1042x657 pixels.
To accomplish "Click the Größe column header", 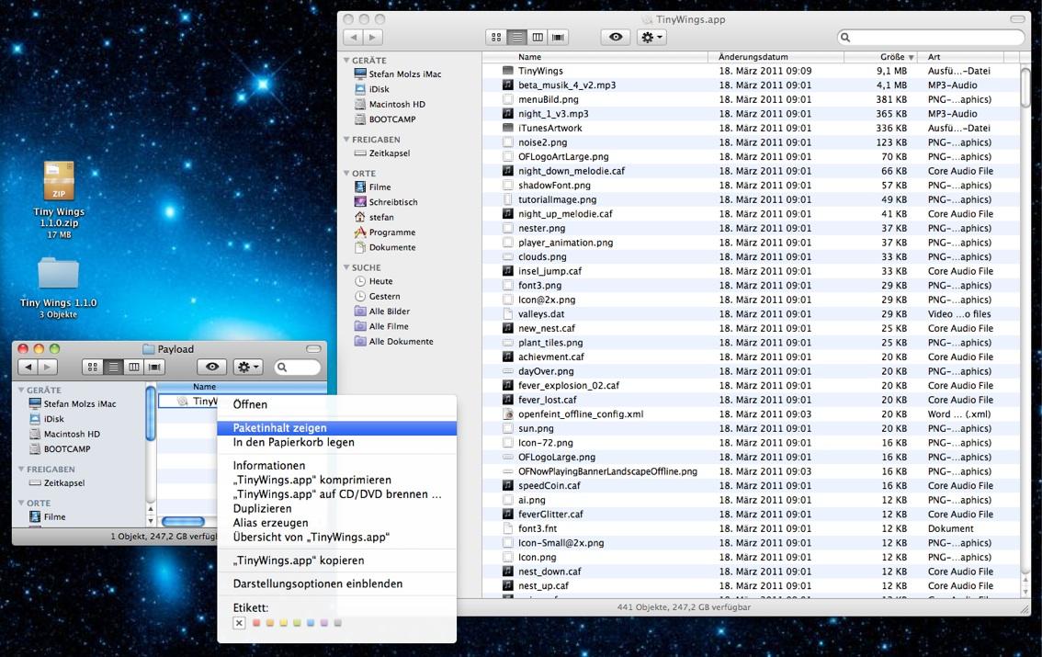I will click(882, 57).
